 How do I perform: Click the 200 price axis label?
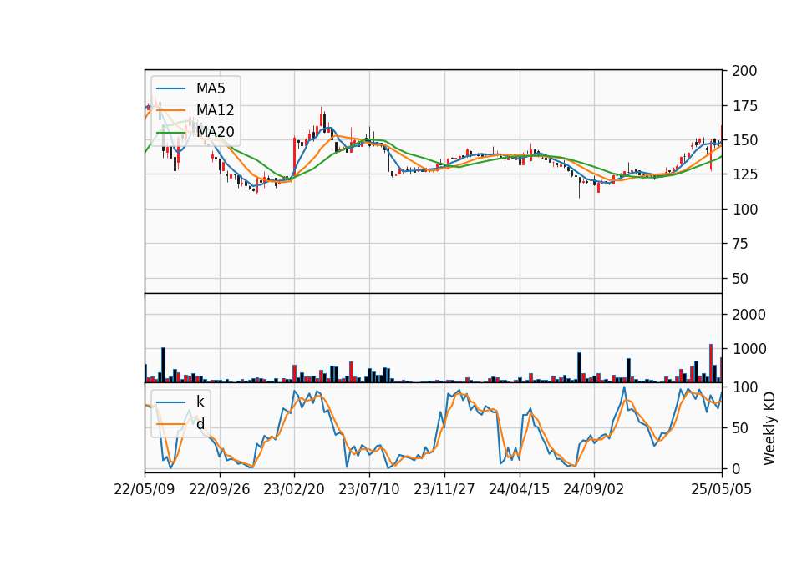coord(744,71)
